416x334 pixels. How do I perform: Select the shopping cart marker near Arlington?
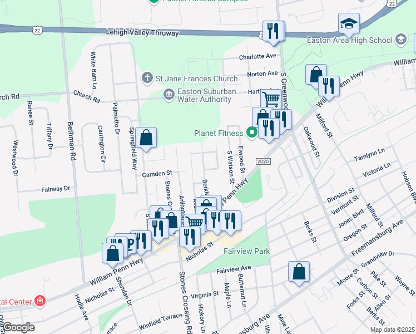coord(195,223)
